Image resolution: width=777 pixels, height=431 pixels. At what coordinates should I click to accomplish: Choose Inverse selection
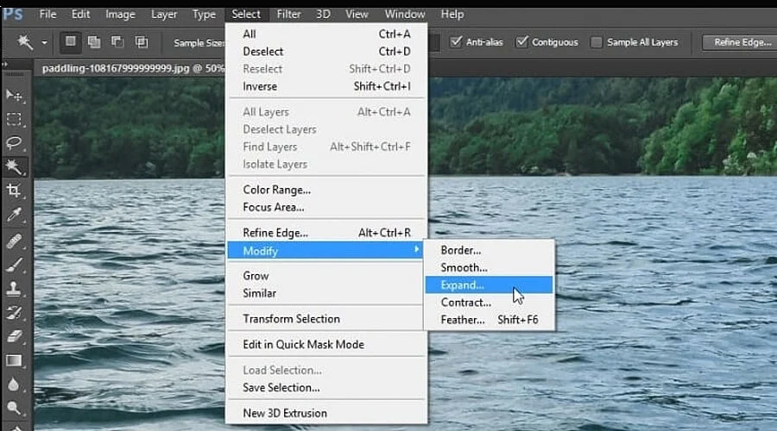coord(326,86)
